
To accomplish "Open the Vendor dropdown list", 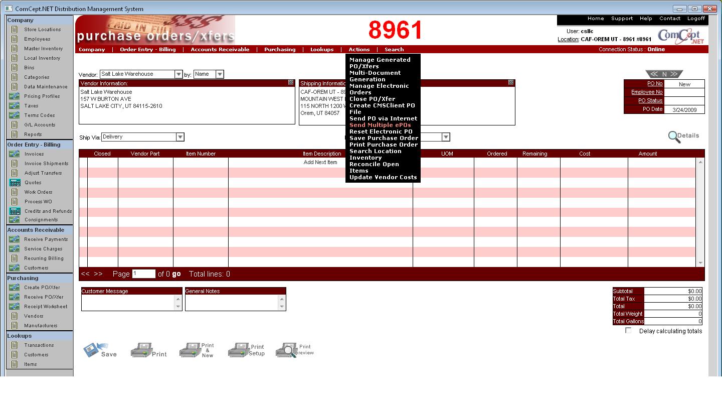I will click(178, 74).
